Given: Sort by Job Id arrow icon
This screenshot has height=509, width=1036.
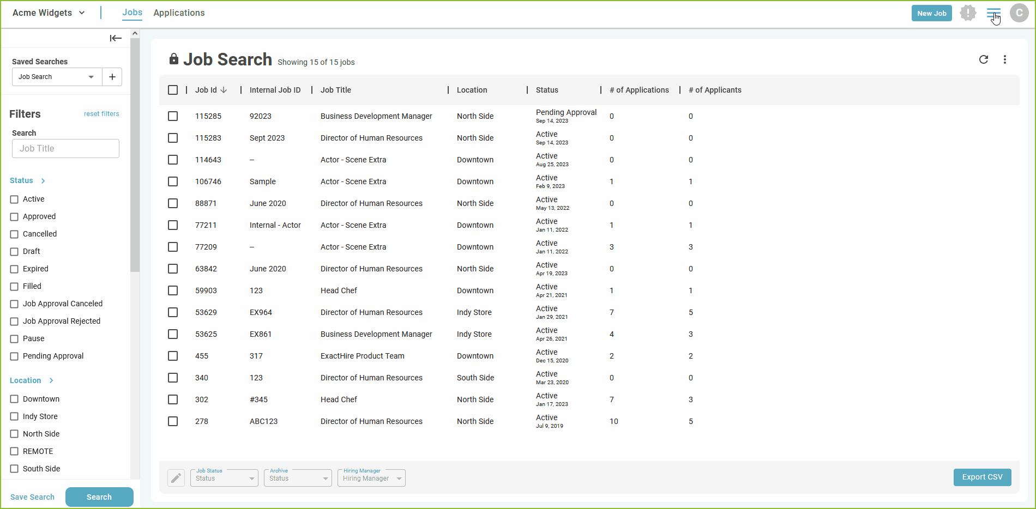Looking at the screenshot, I should 224,90.
